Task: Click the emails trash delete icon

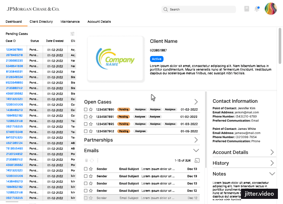Action: pyautogui.click(x=86, y=160)
